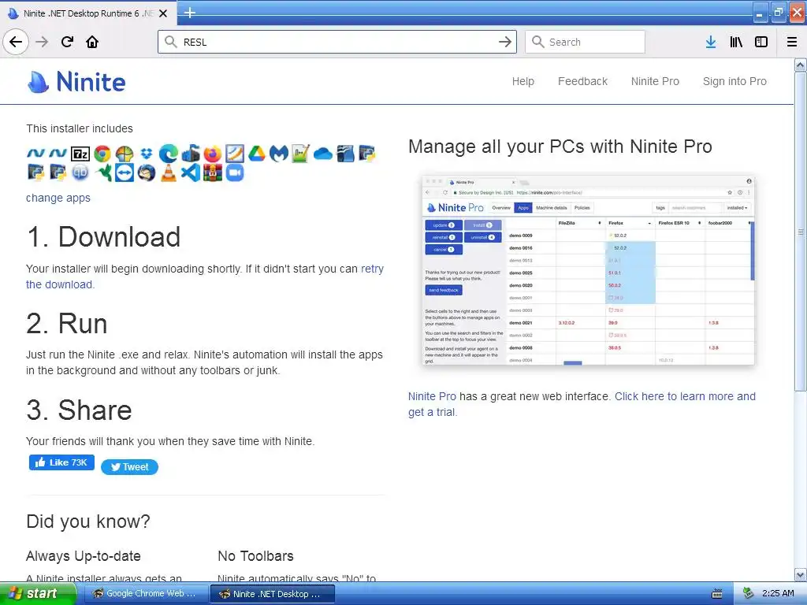Reload the current page
Screen dimensions: 807x605
68,42
